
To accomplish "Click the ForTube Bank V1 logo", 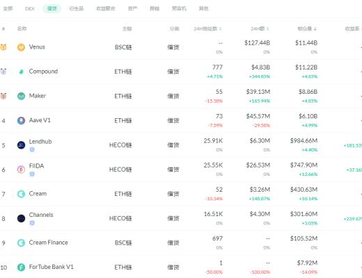I will (x=21, y=268).
